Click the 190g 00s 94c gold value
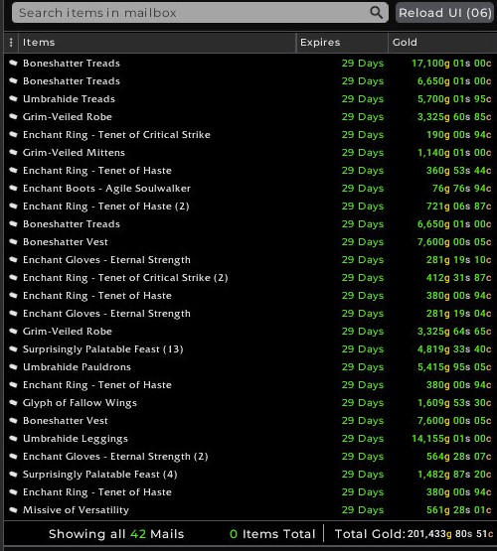This screenshot has height=551, width=497. click(x=458, y=135)
